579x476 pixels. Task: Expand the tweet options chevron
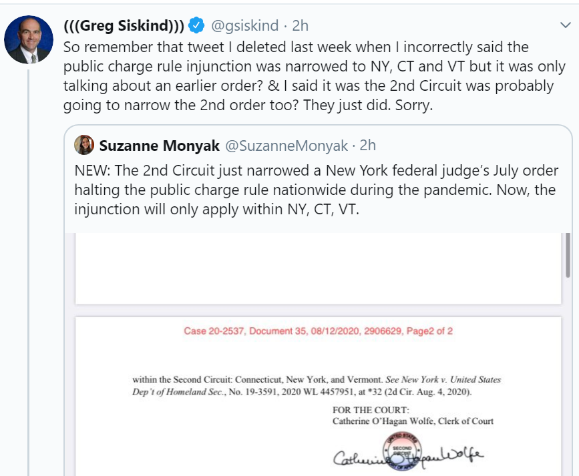click(566, 25)
